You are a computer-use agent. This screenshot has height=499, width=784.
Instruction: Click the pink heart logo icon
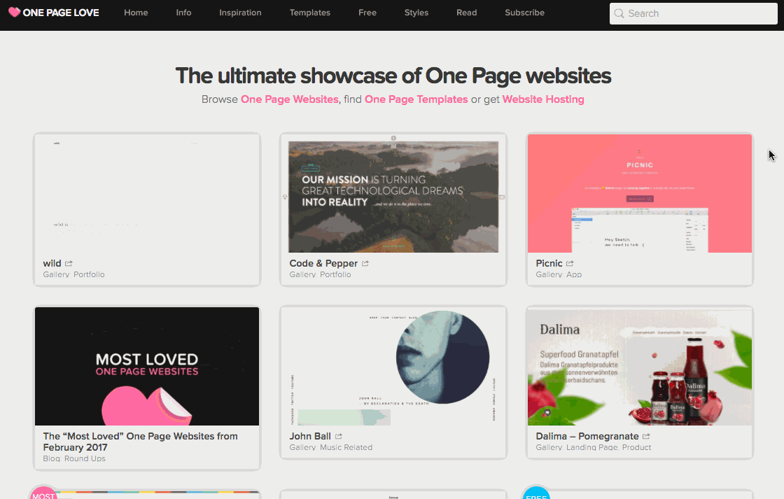coord(15,12)
